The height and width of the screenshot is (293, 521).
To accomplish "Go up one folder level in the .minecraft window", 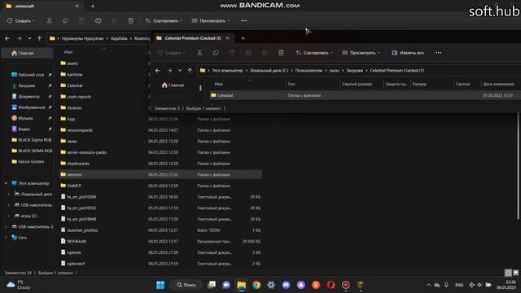I will tap(40, 38).
